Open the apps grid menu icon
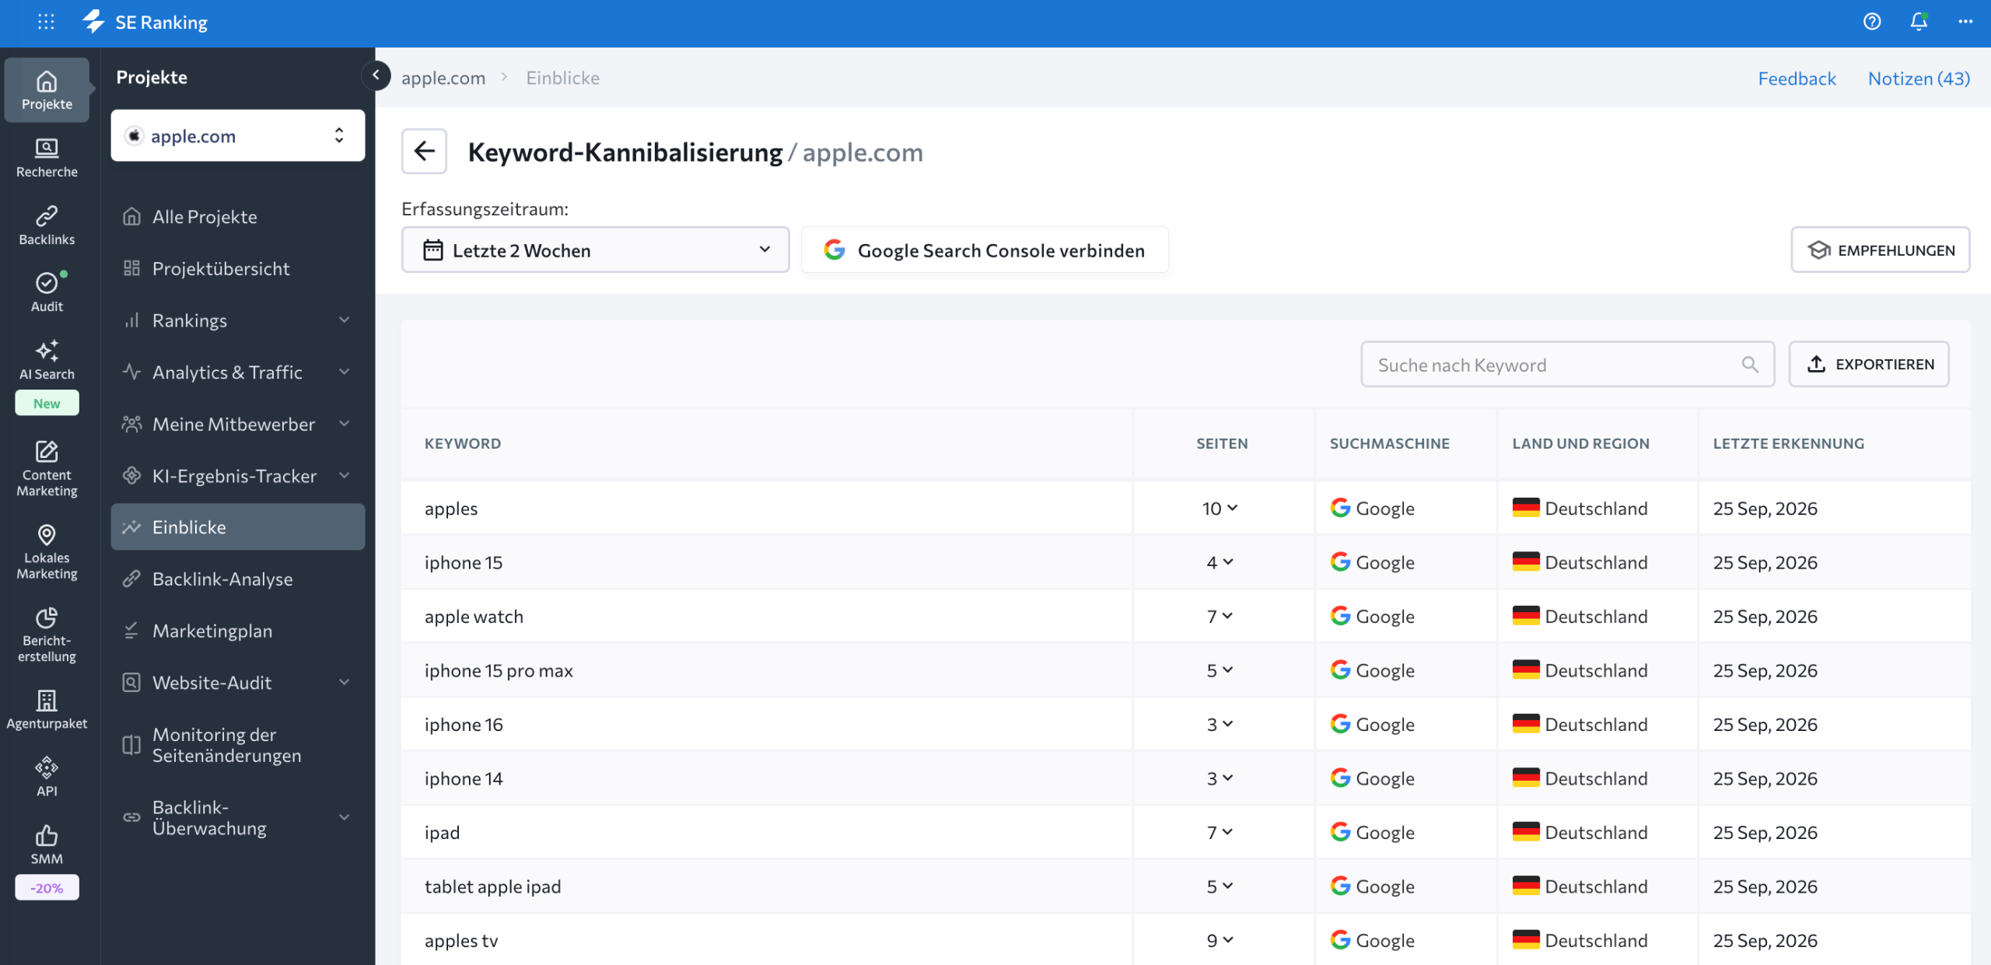 [46, 22]
